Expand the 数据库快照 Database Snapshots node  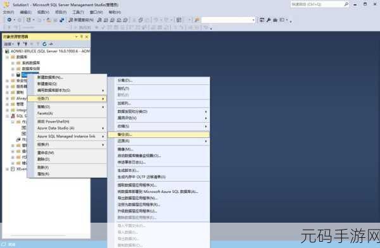click(13, 69)
